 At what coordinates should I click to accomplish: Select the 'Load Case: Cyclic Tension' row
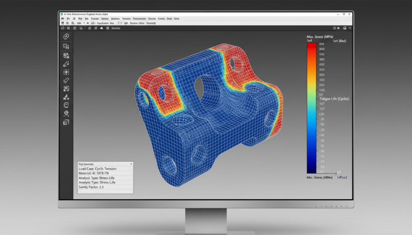pos(105,169)
